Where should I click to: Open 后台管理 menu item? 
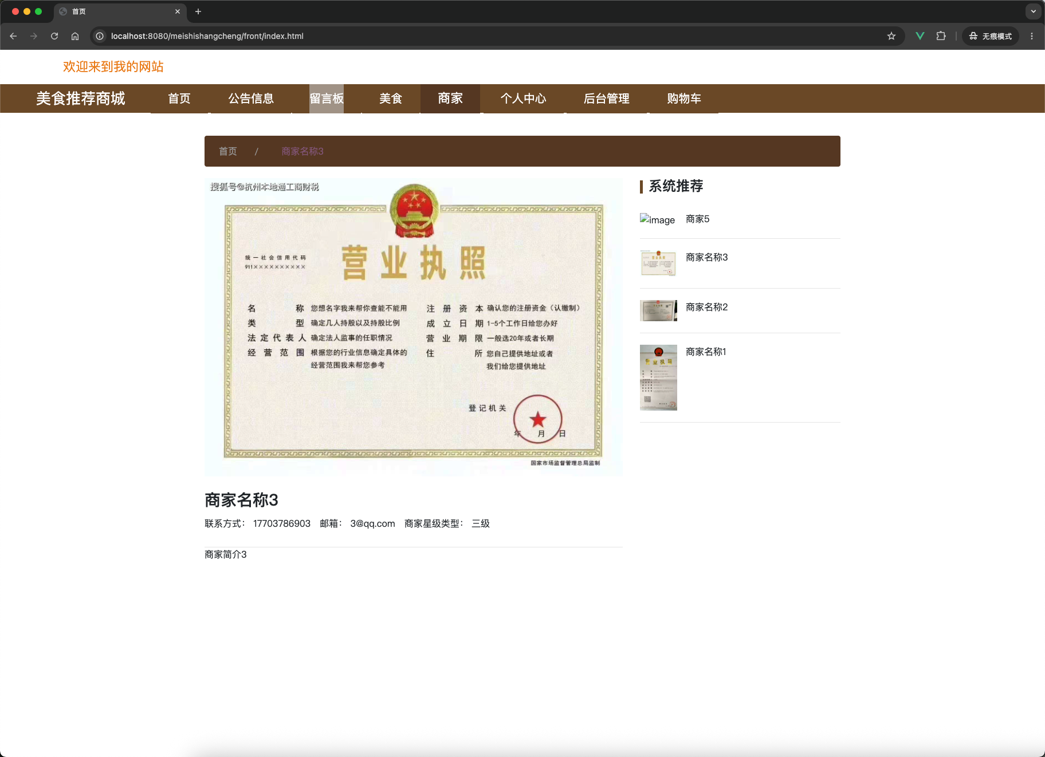607,98
